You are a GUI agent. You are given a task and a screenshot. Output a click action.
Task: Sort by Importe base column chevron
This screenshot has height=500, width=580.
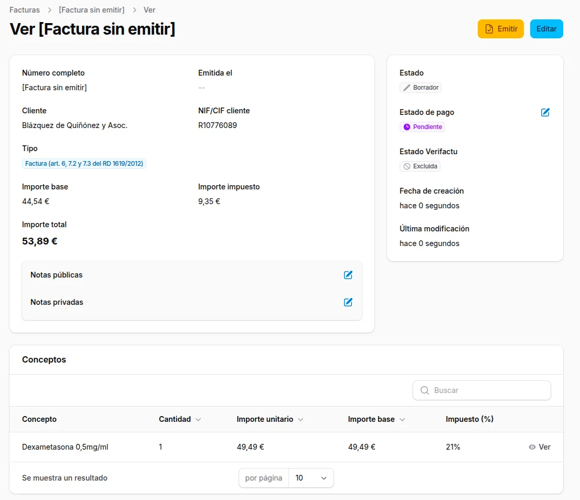tap(402, 419)
